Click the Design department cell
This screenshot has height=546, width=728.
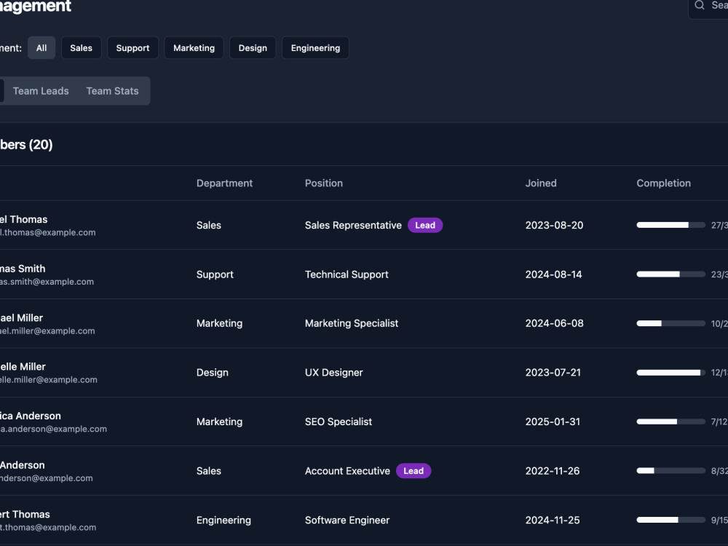tap(212, 372)
